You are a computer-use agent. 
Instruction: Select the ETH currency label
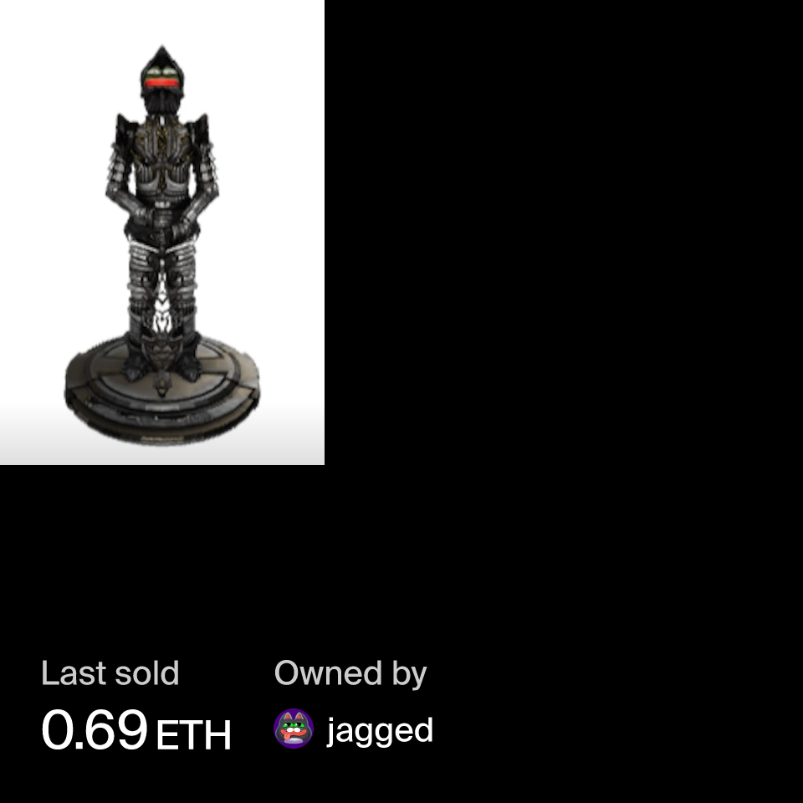(x=193, y=735)
